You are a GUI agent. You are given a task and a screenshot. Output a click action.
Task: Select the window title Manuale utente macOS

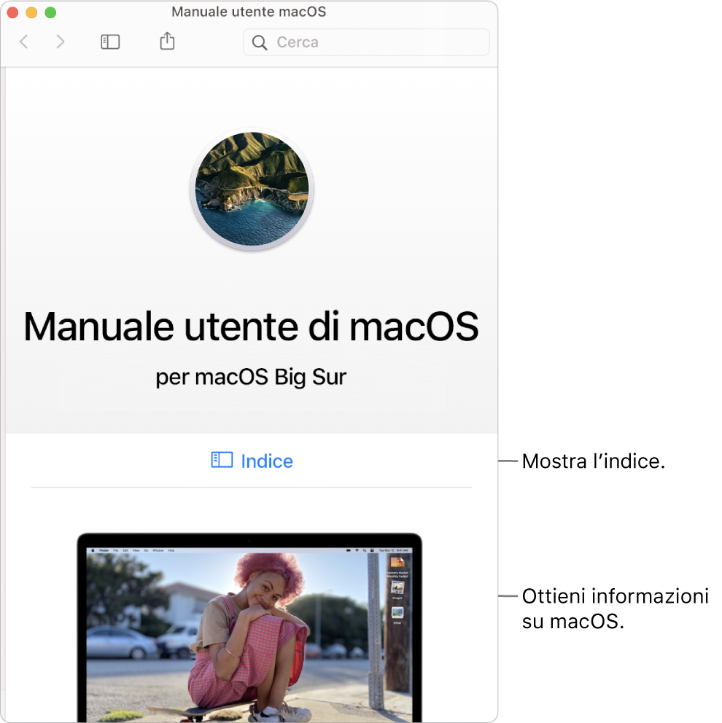tap(248, 12)
